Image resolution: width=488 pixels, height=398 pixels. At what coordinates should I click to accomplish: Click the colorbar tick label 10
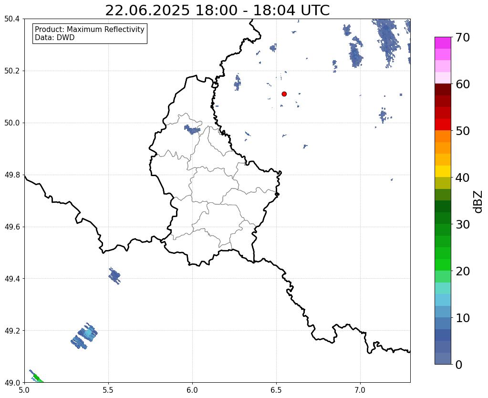click(463, 318)
